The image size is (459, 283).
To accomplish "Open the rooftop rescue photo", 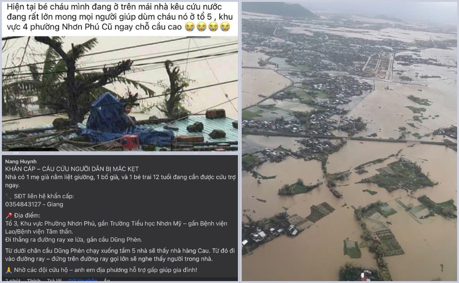I will point(120,93).
